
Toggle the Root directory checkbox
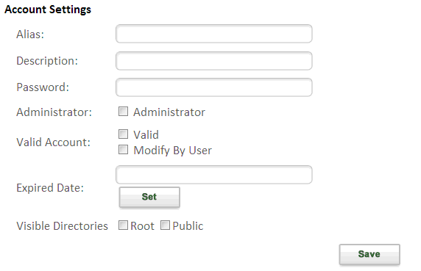tap(123, 225)
